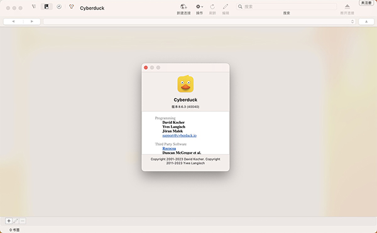Edit bookmark with pencil button at bottom
This screenshot has width=377, height=233.
[16, 220]
